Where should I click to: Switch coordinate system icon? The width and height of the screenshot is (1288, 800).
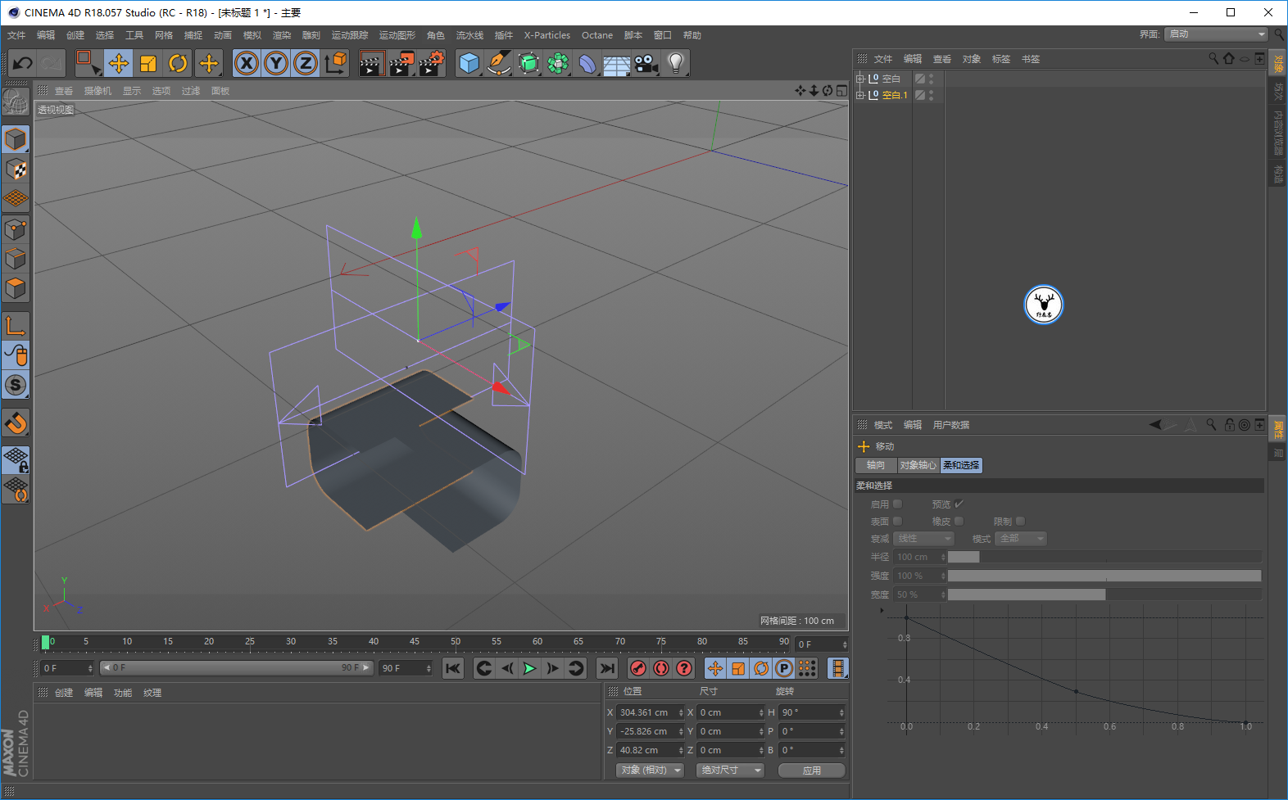coord(335,63)
